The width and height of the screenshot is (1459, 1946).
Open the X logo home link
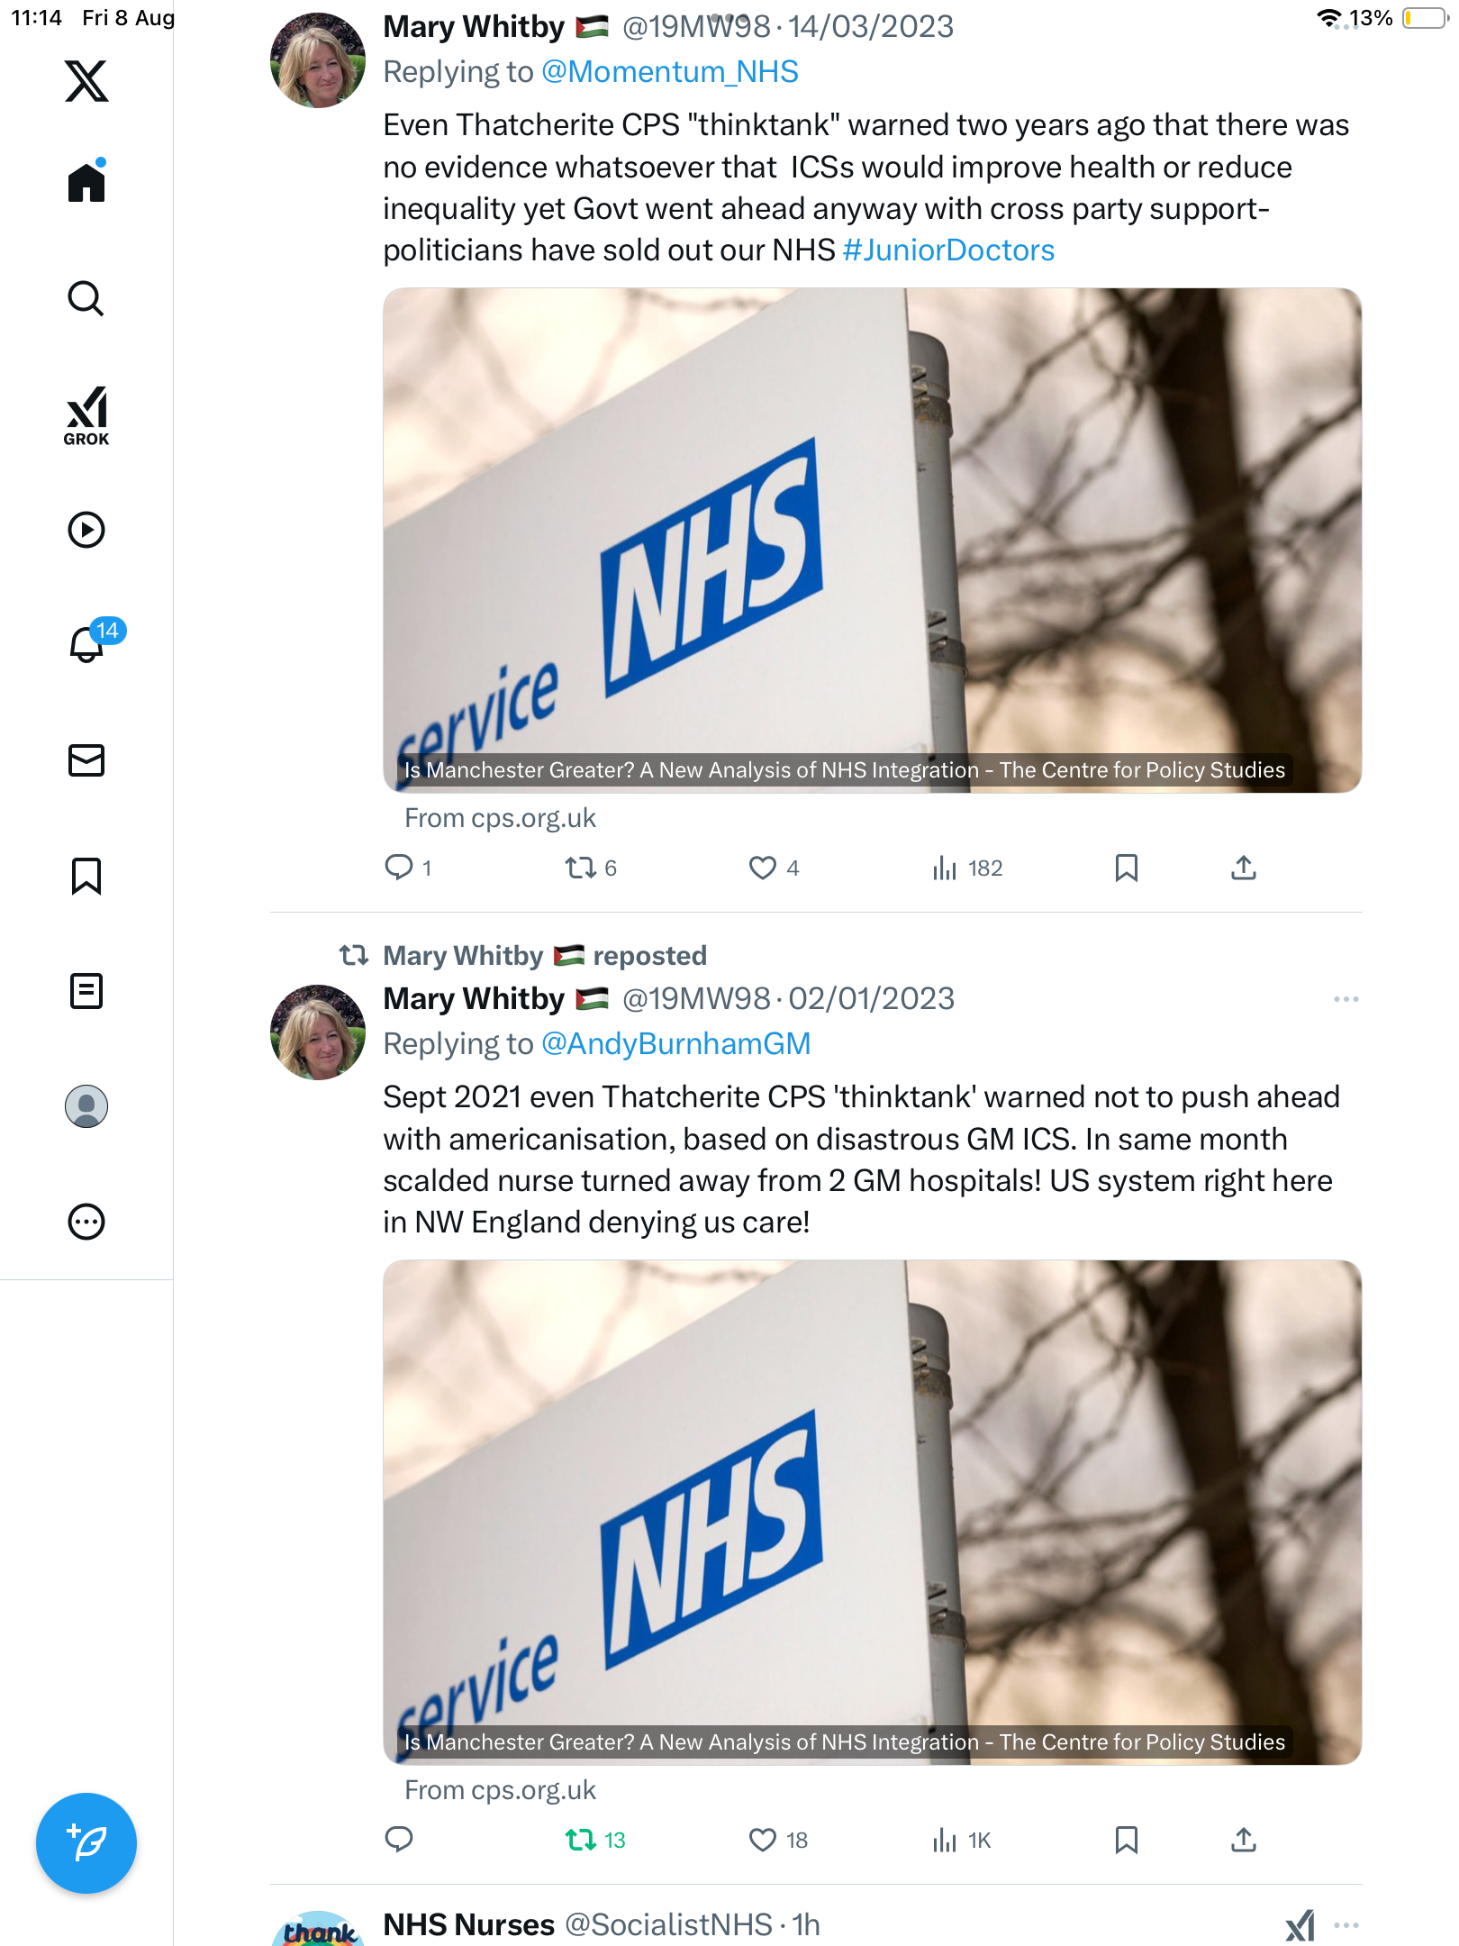point(86,81)
